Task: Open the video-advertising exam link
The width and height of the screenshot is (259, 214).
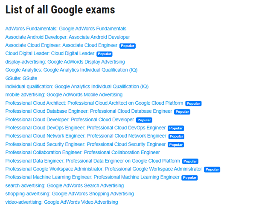Action: 61,202
